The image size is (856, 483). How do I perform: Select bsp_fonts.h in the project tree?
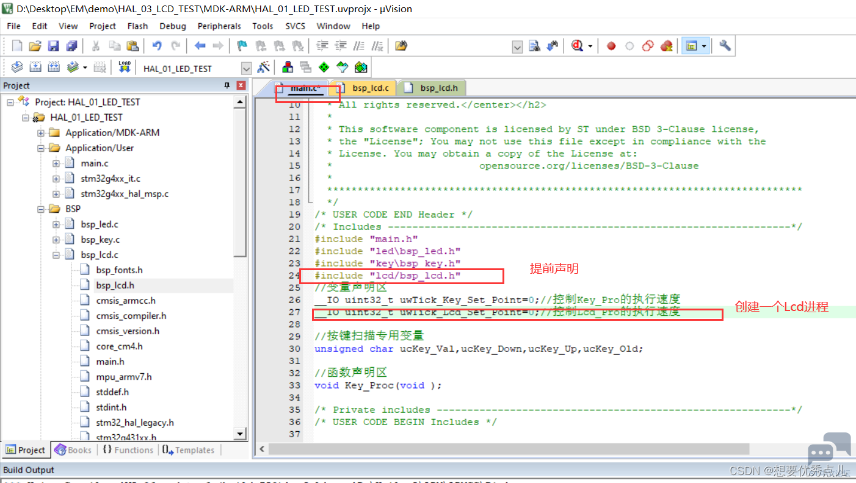click(x=119, y=270)
